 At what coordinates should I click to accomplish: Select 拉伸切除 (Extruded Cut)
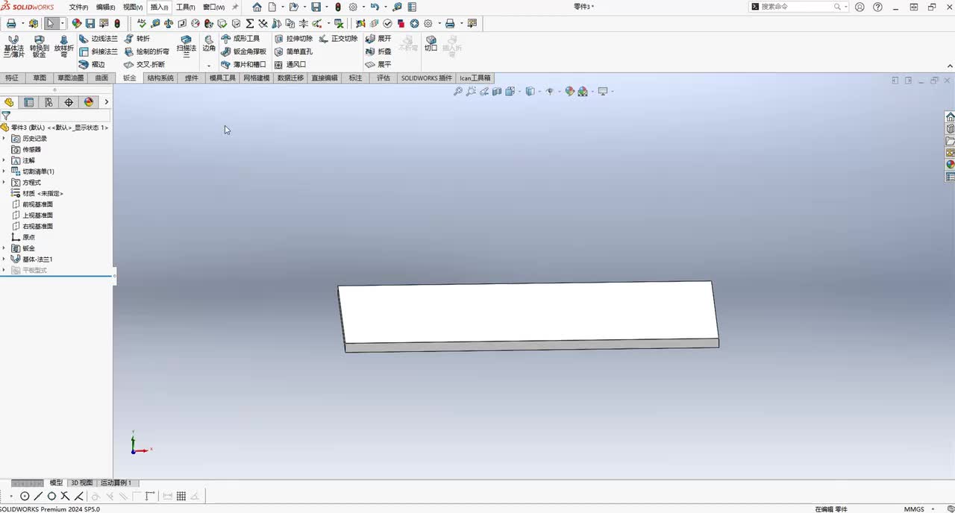[x=293, y=39]
